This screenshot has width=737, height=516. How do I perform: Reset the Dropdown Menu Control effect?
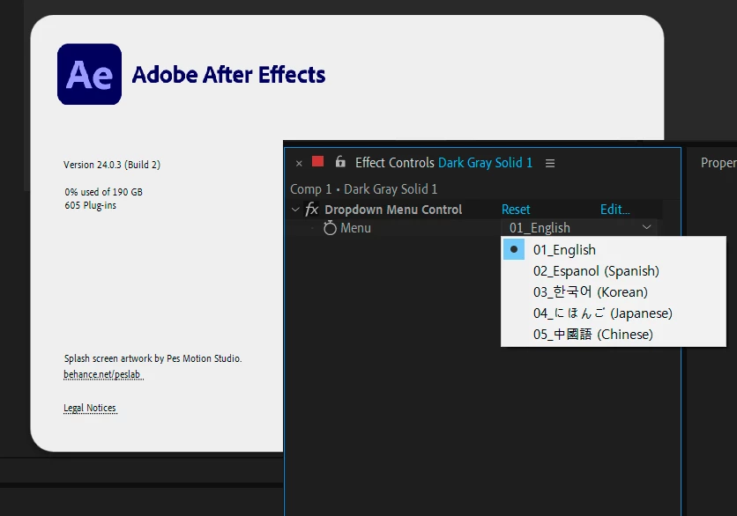[x=516, y=210]
